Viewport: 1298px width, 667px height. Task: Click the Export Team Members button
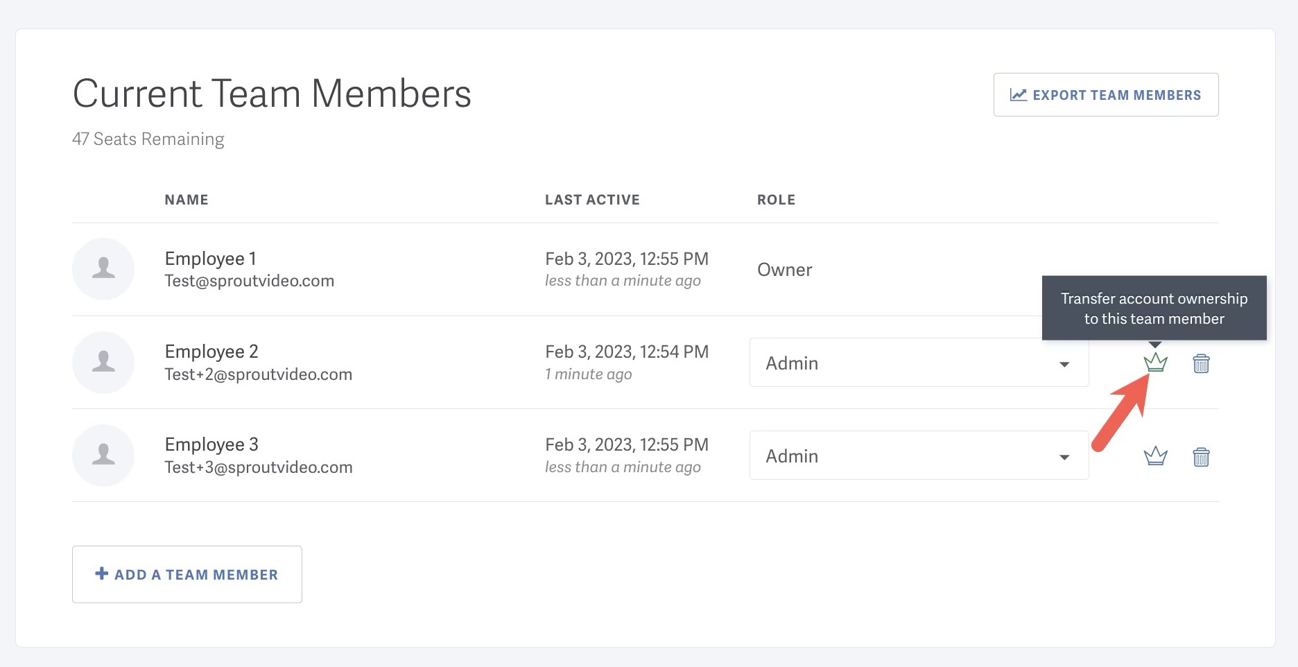[x=1106, y=94]
